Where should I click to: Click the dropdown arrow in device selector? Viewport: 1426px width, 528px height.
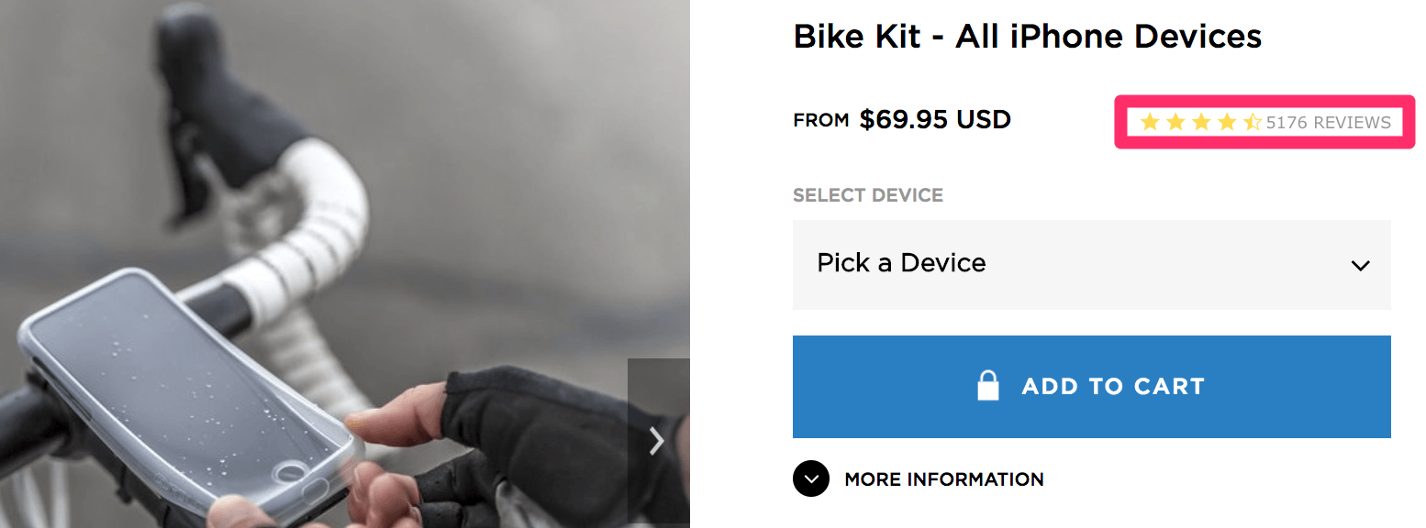click(x=1360, y=266)
